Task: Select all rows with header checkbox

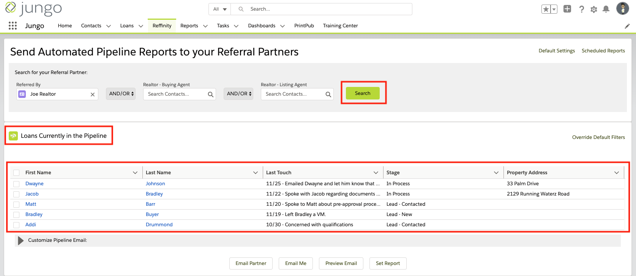Action: pos(16,173)
